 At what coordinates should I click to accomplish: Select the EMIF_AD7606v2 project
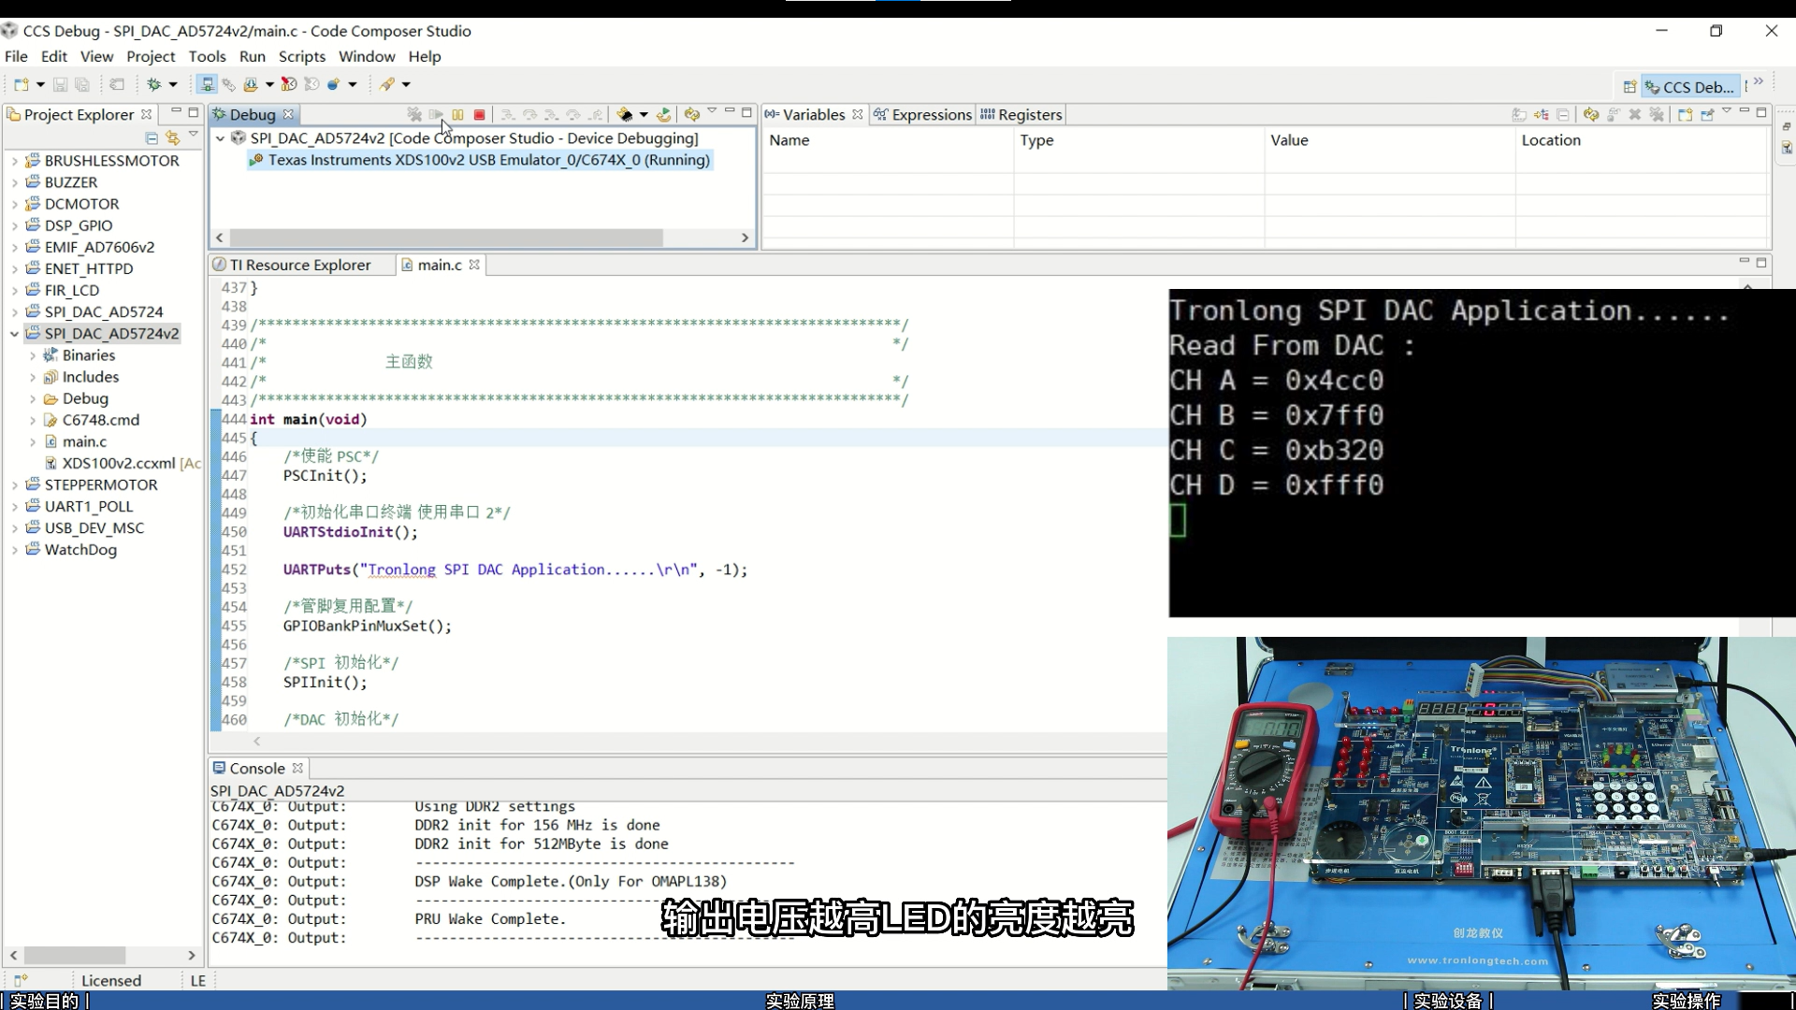click(99, 247)
